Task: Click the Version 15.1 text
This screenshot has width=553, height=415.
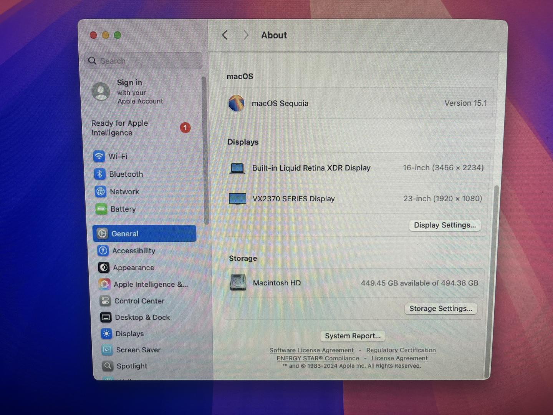Action: click(465, 103)
